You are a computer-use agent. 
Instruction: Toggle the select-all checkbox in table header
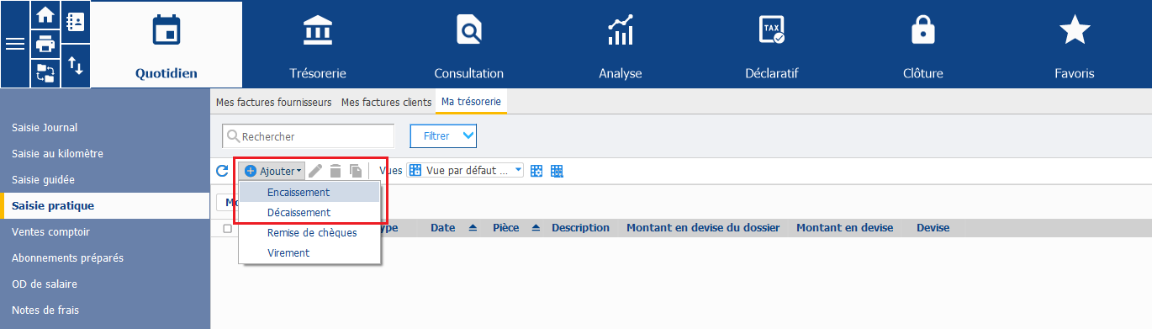227,228
